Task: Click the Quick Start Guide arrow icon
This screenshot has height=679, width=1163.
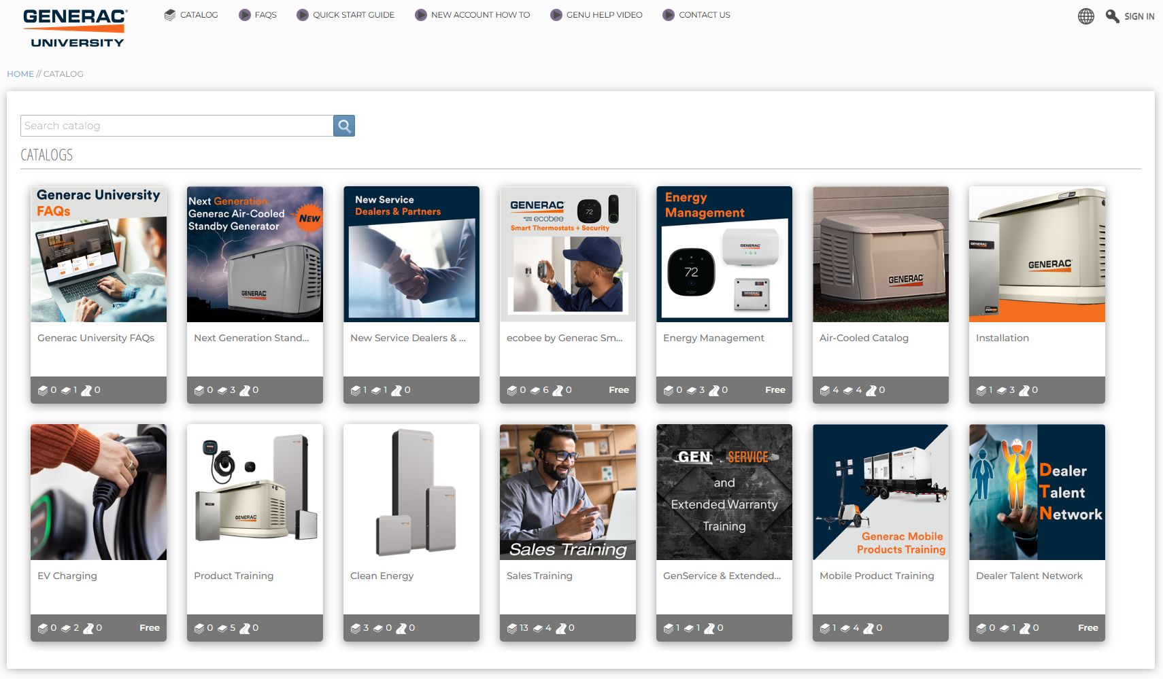Action: (303, 15)
